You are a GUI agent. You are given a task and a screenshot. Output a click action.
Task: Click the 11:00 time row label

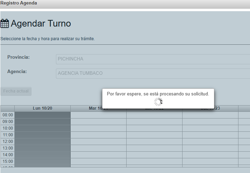(8, 135)
